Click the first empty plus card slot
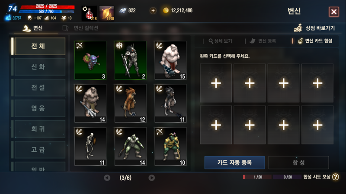The width and height of the screenshot is (346, 194). (216, 83)
